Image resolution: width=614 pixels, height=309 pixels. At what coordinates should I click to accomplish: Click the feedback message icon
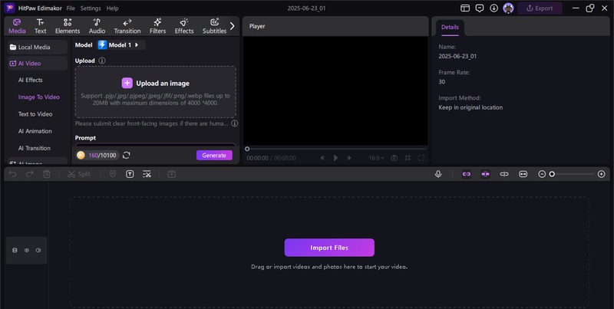point(479,8)
